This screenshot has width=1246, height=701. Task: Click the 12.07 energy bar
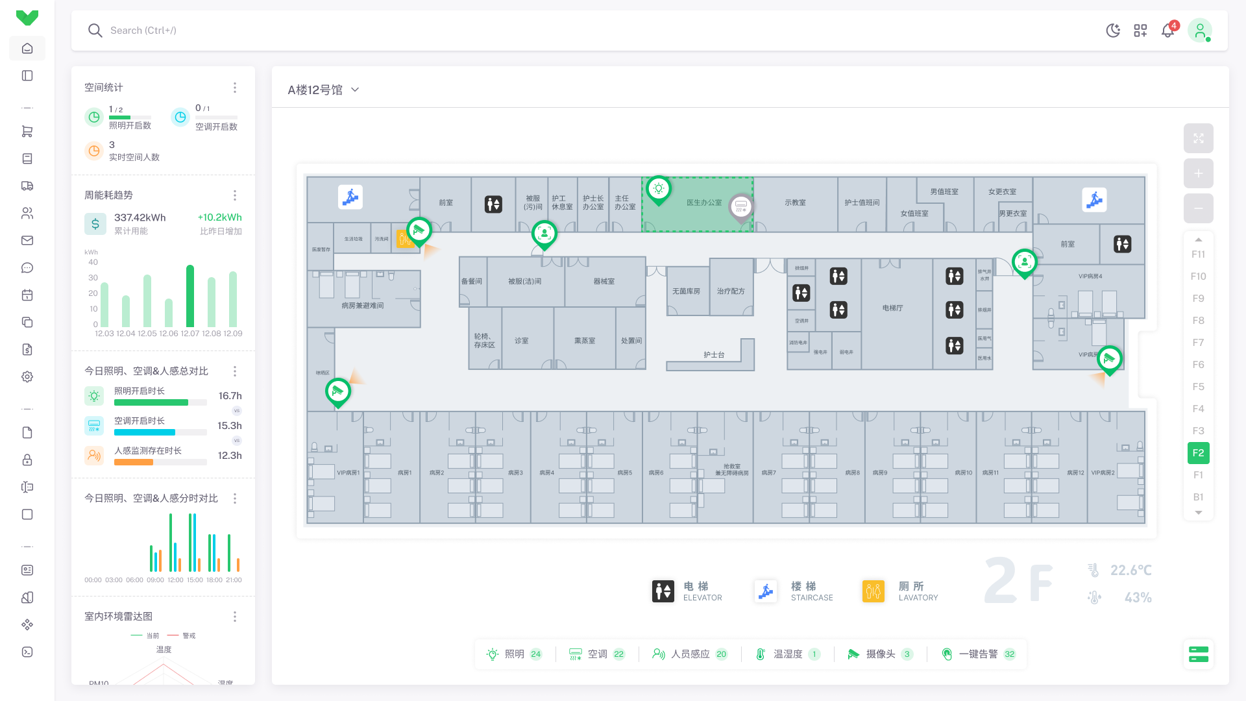click(190, 296)
